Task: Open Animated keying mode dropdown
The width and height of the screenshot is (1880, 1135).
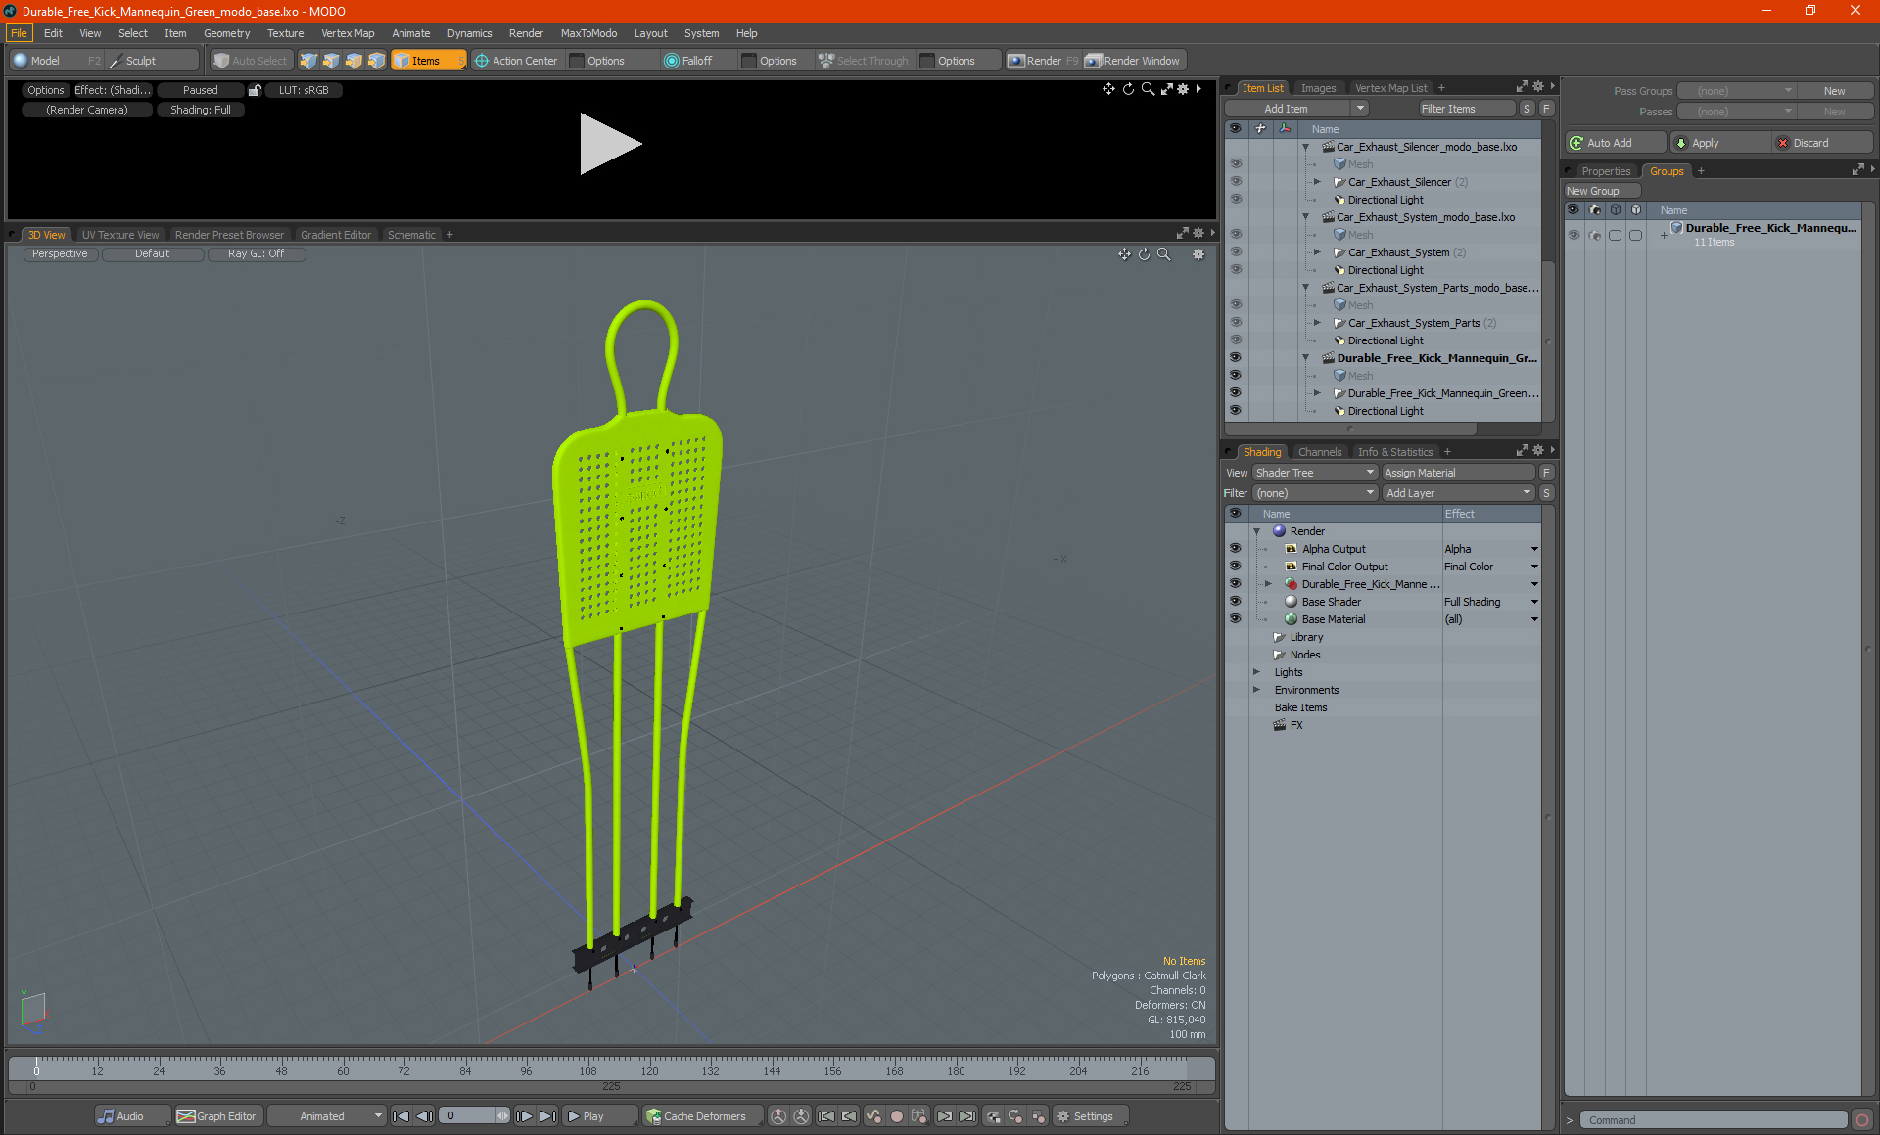Action: [x=327, y=1116]
